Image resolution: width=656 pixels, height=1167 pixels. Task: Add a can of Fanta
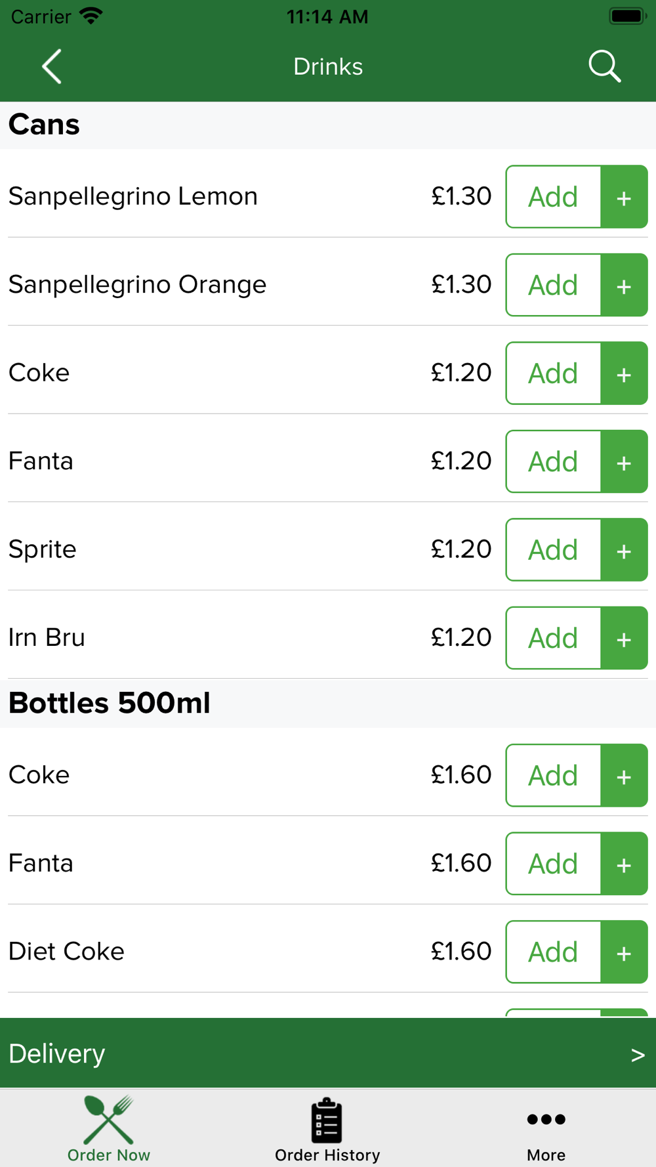click(554, 461)
